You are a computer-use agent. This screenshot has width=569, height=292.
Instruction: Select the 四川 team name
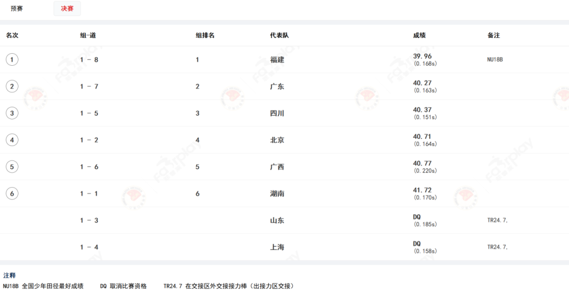click(277, 114)
